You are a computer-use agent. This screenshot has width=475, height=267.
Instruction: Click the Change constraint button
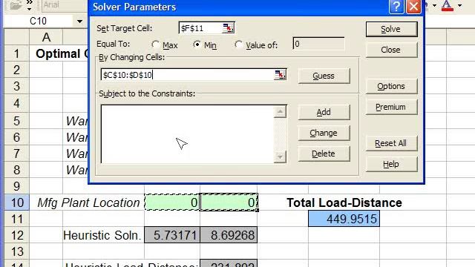click(x=324, y=133)
